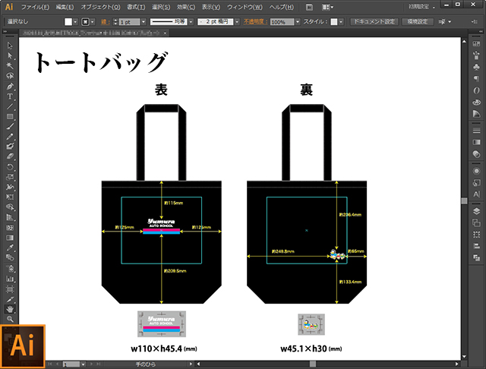Open the ヘルプ(H) menu
This screenshot has width=486, height=369.
281,7
